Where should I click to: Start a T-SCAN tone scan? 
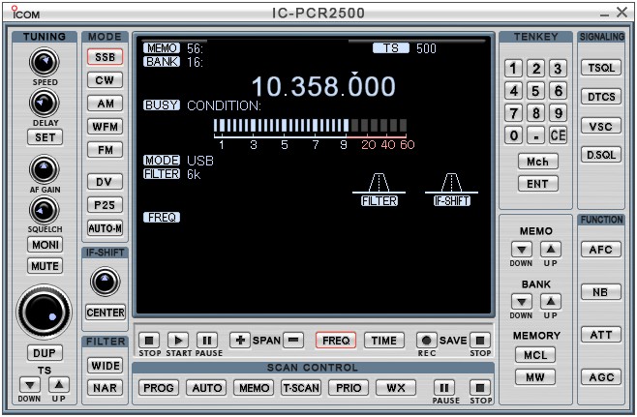tap(301, 388)
